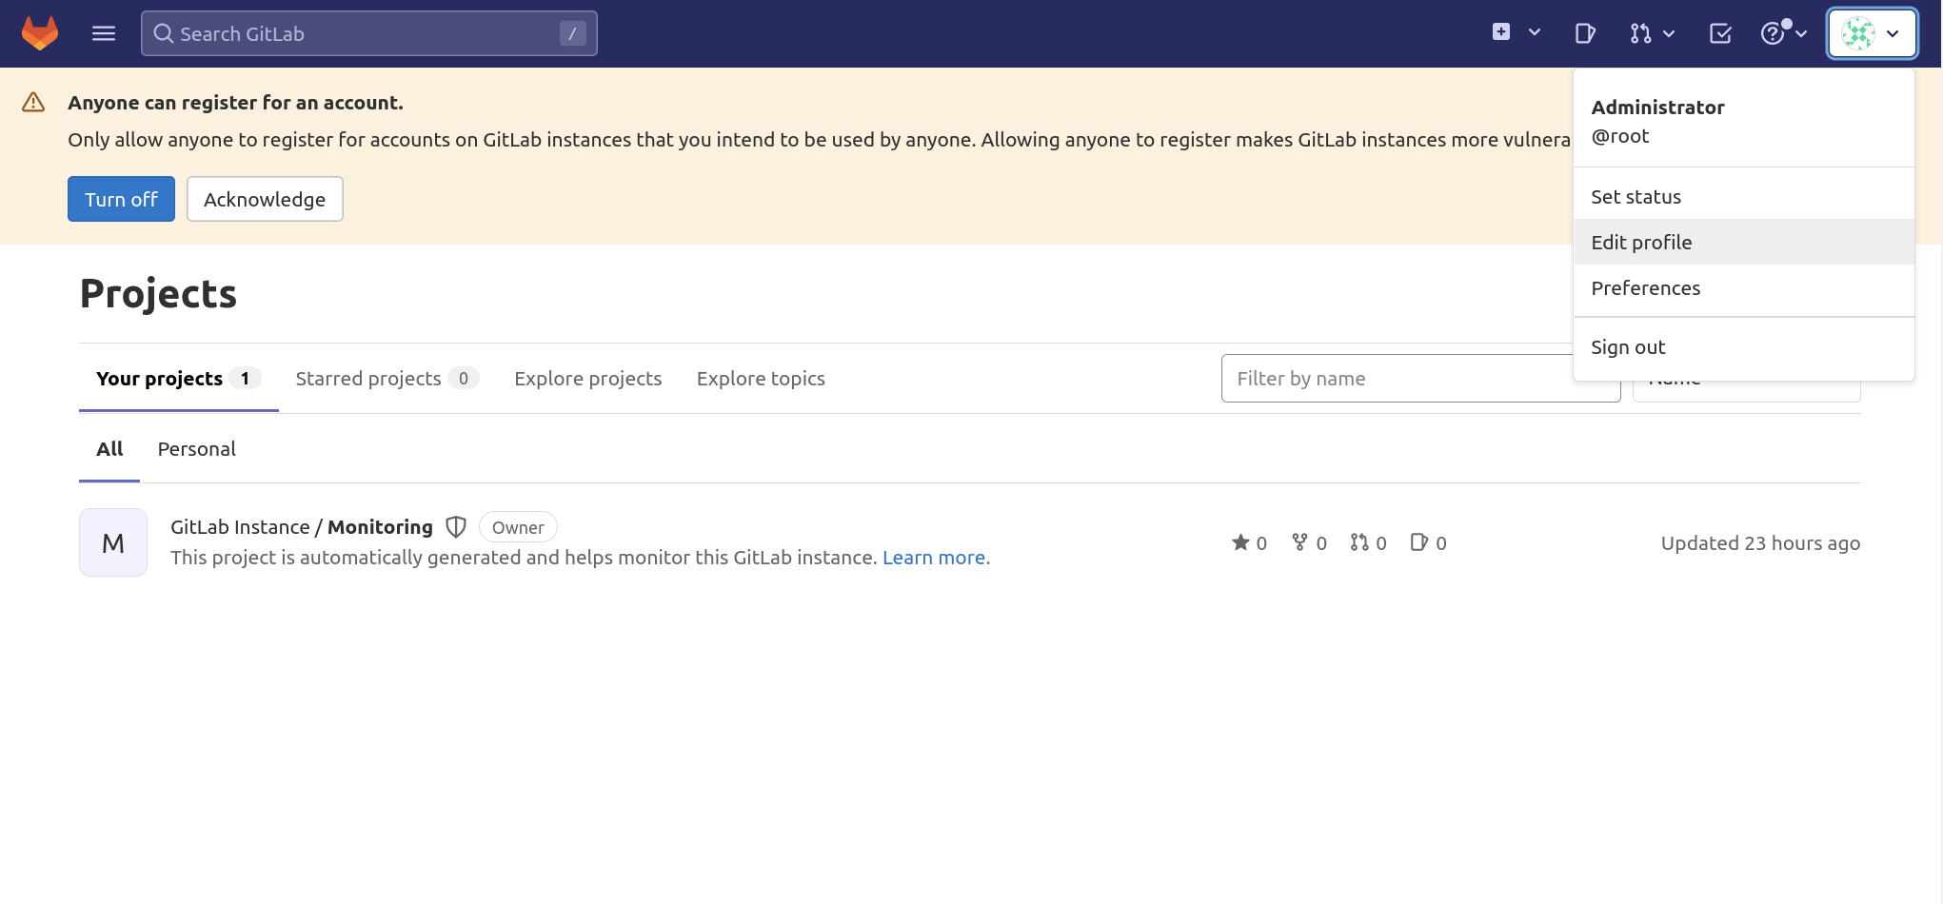Click the GitLab fox logo
The image size is (1943, 904).
[40, 33]
